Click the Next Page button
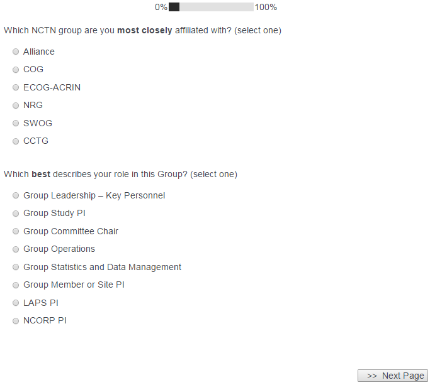430x385 pixels. [x=393, y=376]
